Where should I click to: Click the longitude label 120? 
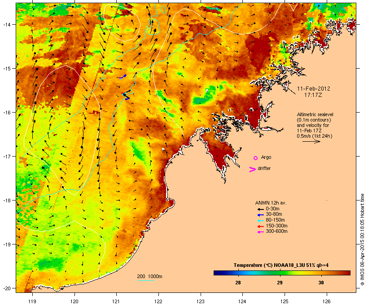[x=74, y=301]
